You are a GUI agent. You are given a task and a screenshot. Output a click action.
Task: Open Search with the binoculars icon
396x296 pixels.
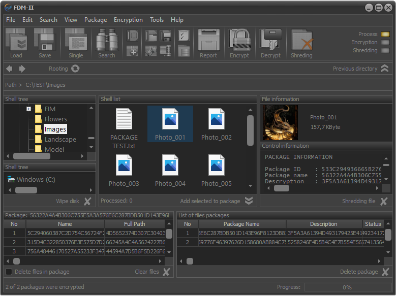[107, 40]
